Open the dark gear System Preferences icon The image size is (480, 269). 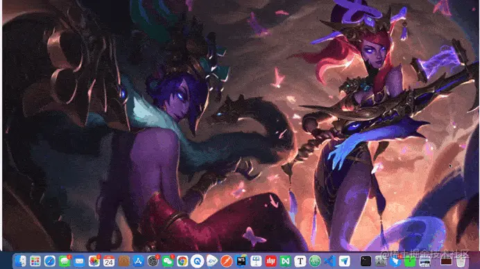[153, 261]
